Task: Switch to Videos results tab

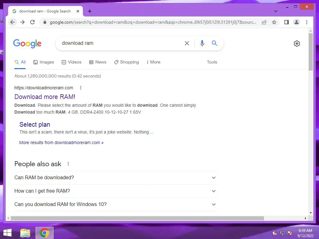Action: click(x=71, y=62)
